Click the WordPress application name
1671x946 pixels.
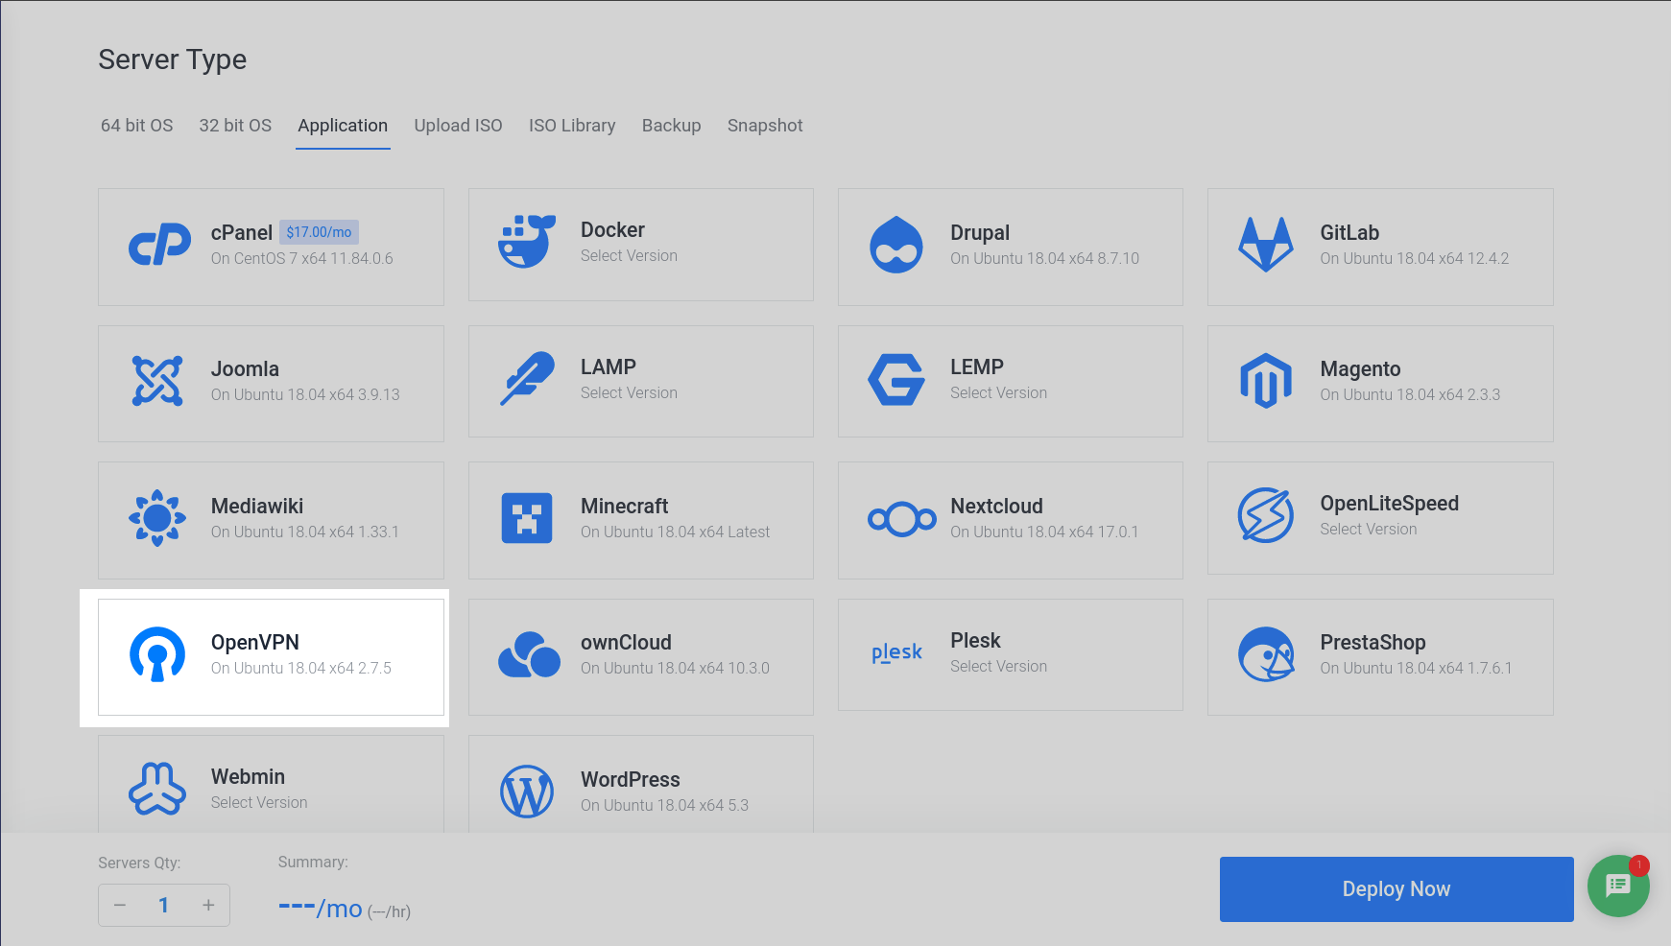pyautogui.click(x=630, y=780)
